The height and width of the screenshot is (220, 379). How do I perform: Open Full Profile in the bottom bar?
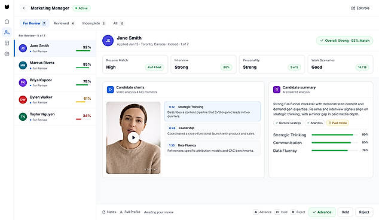(x=130, y=212)
